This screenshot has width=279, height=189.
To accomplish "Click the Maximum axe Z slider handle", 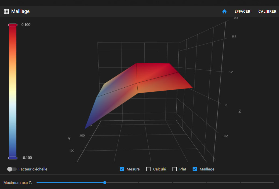I will [105, 183].
